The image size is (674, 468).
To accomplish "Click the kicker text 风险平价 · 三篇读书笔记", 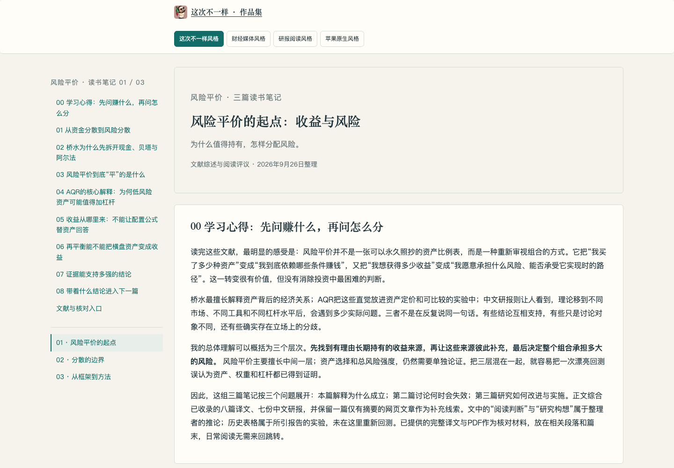I will click(x=236, y=97).
